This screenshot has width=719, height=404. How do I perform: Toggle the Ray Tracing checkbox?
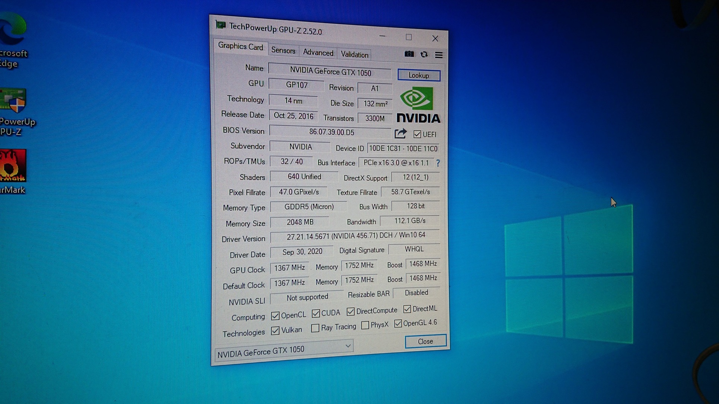(315, 328)
